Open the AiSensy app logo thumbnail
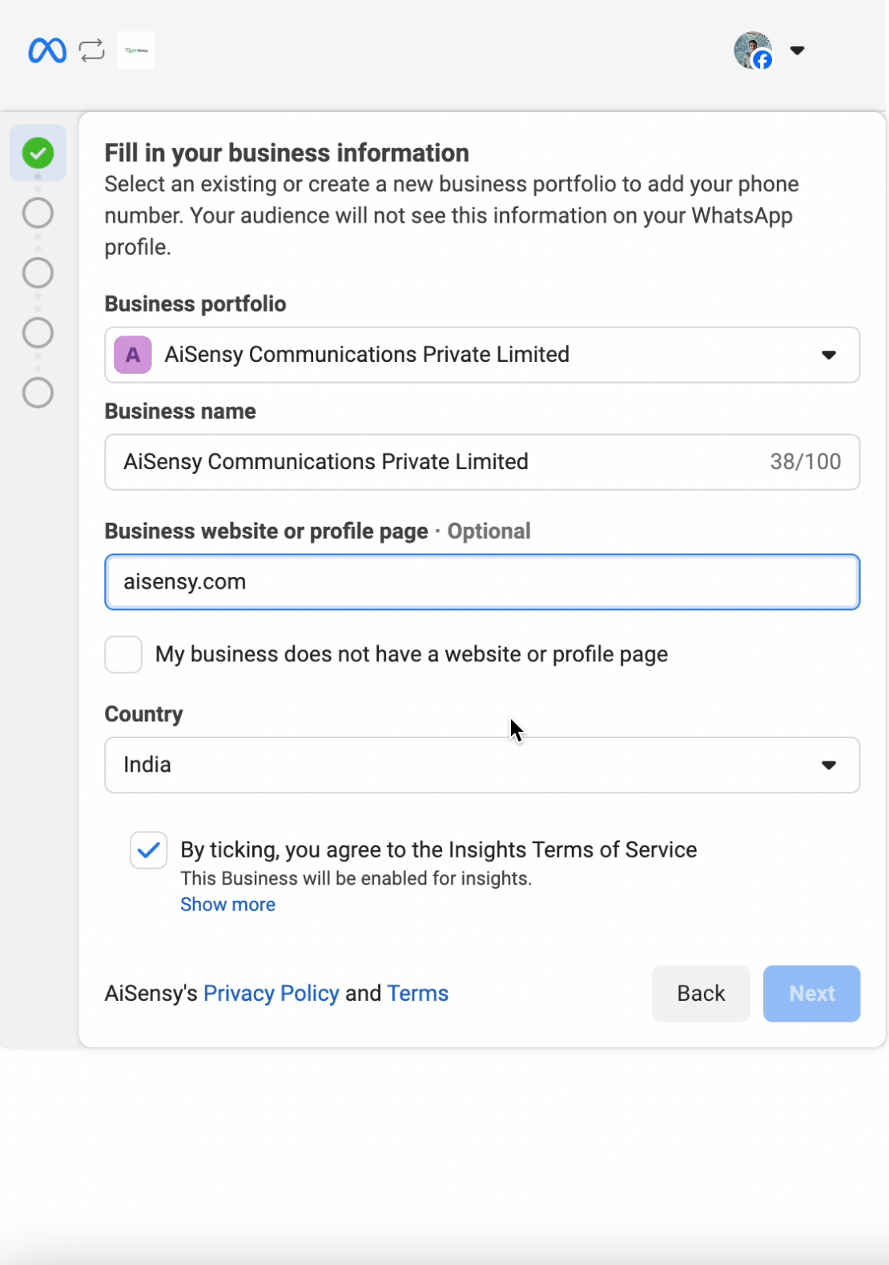 tap(136, 50)
